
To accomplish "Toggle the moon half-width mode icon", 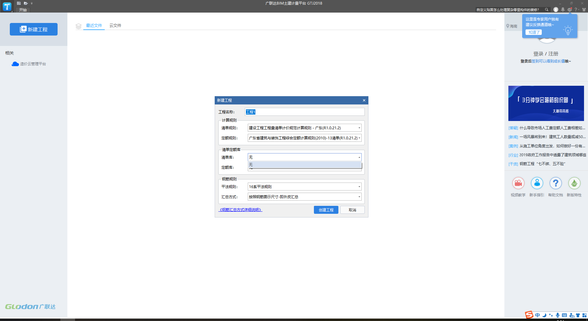I will [x=544, y=315].
